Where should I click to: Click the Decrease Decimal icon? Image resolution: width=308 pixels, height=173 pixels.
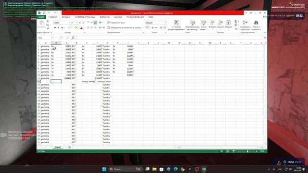(x=165, y=28)
